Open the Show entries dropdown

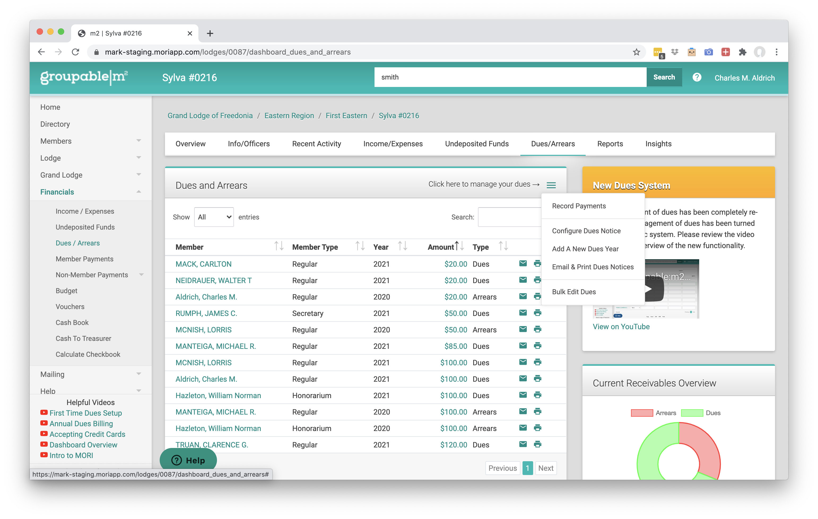point(214,217)
